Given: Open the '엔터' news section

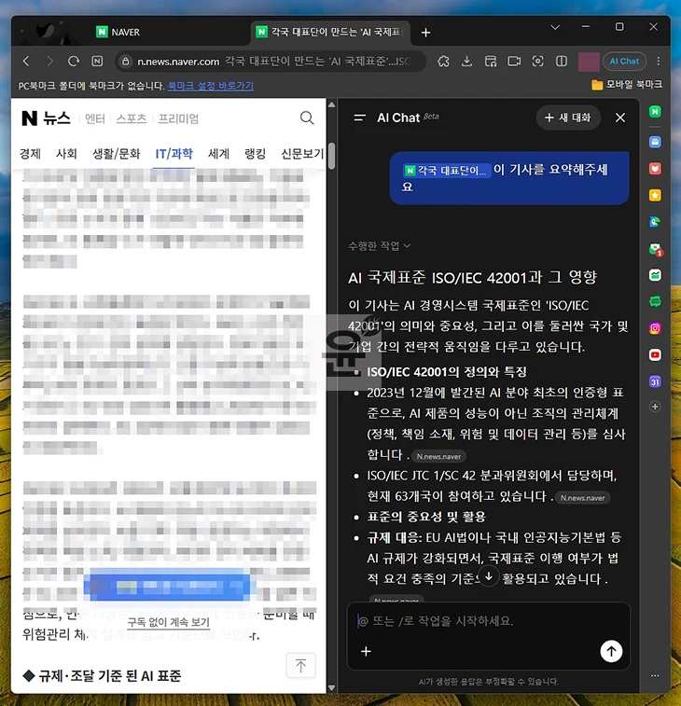Looking at the screenshot, I should tap(94, 118).
